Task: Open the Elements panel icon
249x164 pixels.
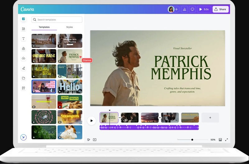Action: coord(24,29)
